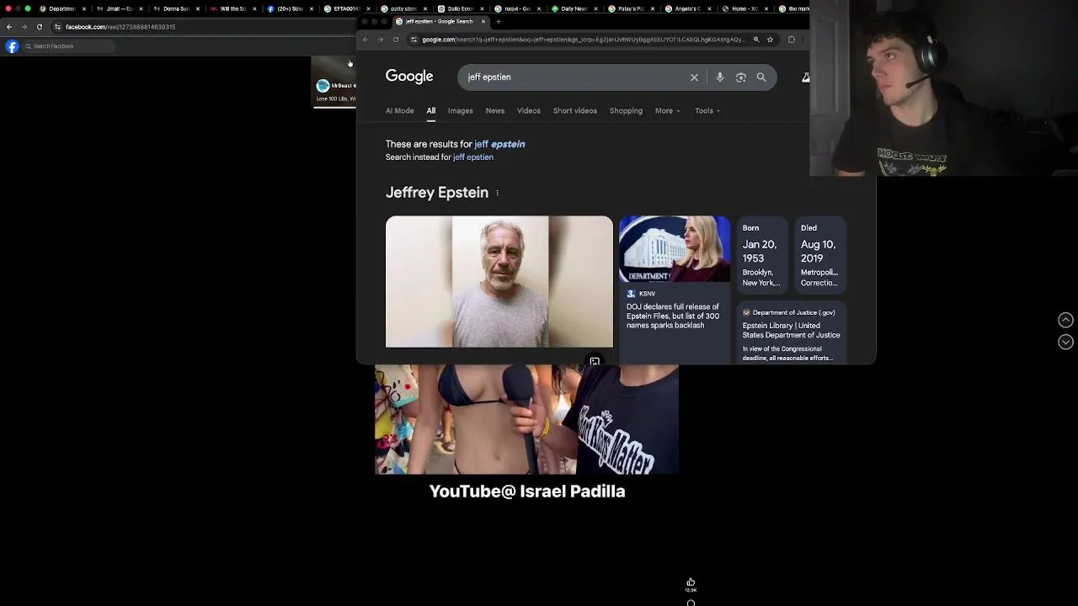Go forward in the Google Search window
The height and width of the screenshot is (606, 1078).
(x=381, y=40)
